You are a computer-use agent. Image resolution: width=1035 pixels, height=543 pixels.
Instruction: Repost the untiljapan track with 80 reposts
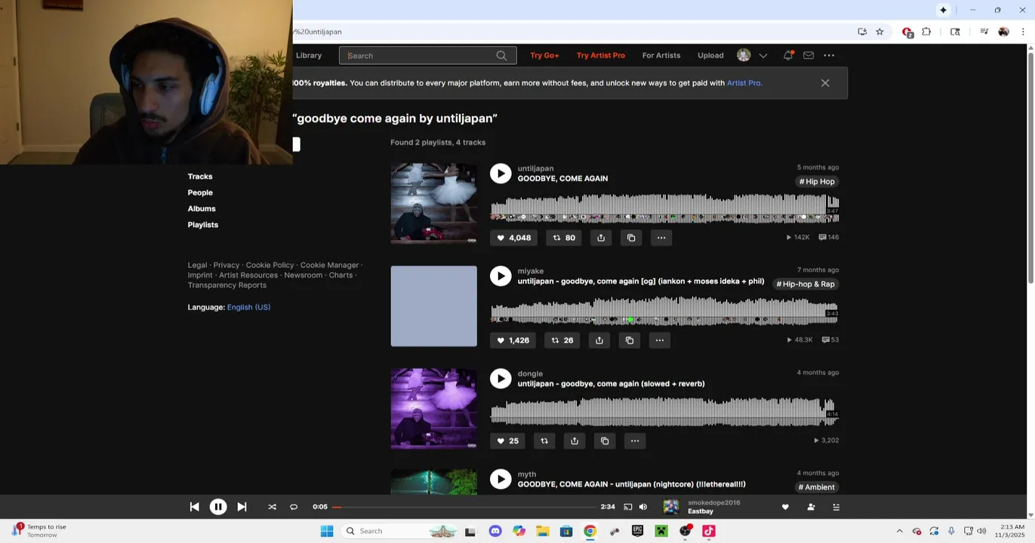[x=564, y=238]
